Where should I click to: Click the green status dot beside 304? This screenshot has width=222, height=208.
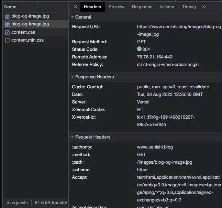(139, 50)
